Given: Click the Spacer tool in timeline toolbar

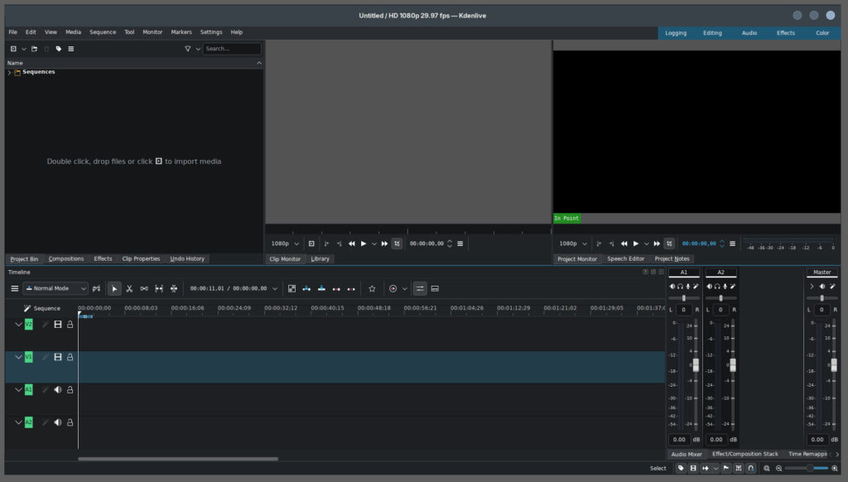Looking at the screenshot, I should (x=144, y=288).
